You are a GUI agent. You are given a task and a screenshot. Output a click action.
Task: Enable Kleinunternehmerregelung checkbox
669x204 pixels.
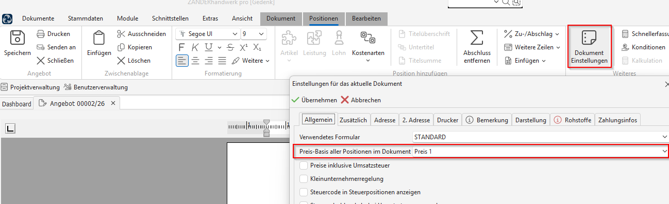click(x=304, y=179)
